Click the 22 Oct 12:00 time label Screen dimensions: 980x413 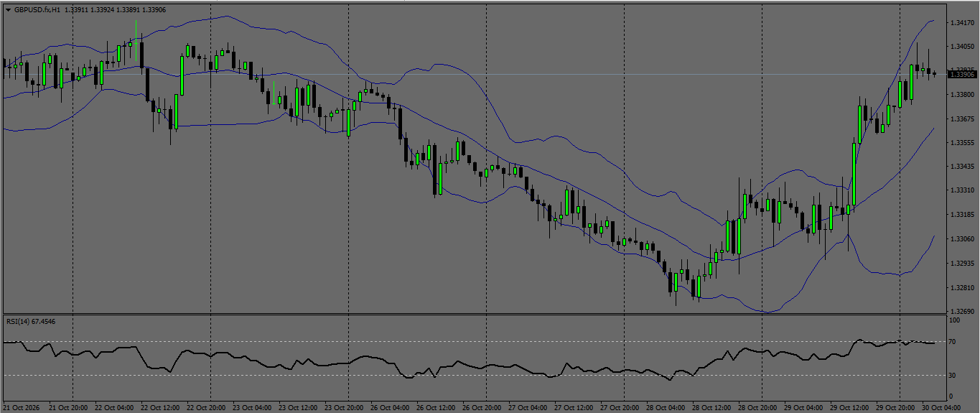click(159, 407)
